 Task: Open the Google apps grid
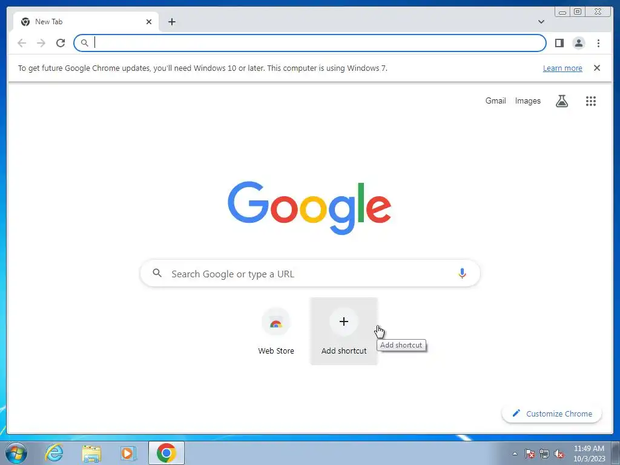coord(591,101)
